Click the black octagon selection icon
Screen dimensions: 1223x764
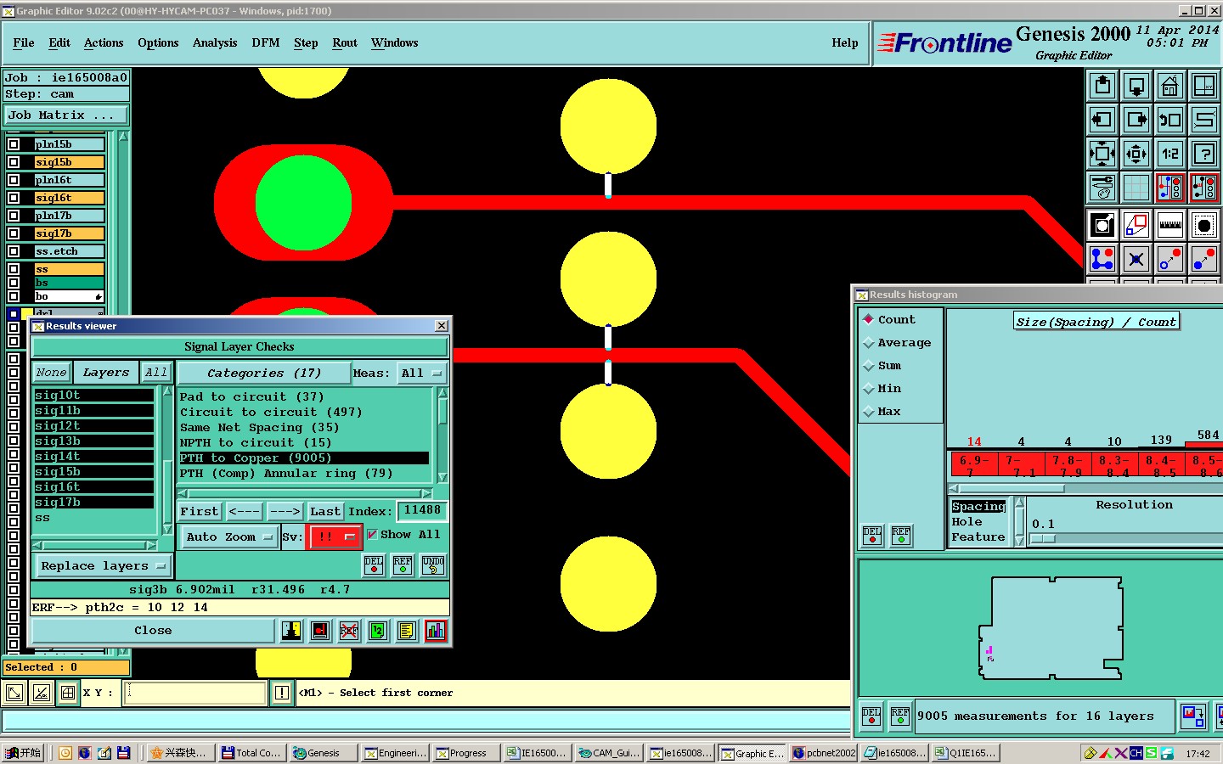coord(1204,225)
